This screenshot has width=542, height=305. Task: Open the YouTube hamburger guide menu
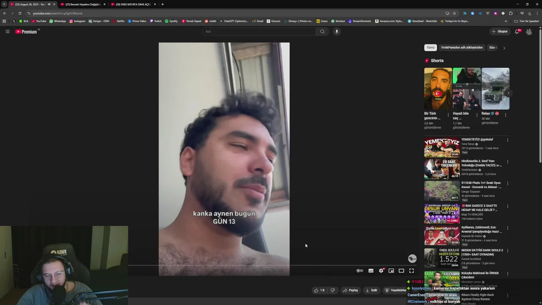tap(8, 31)
